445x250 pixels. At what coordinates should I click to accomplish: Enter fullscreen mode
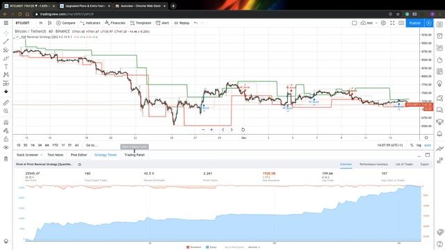[392, 23]
